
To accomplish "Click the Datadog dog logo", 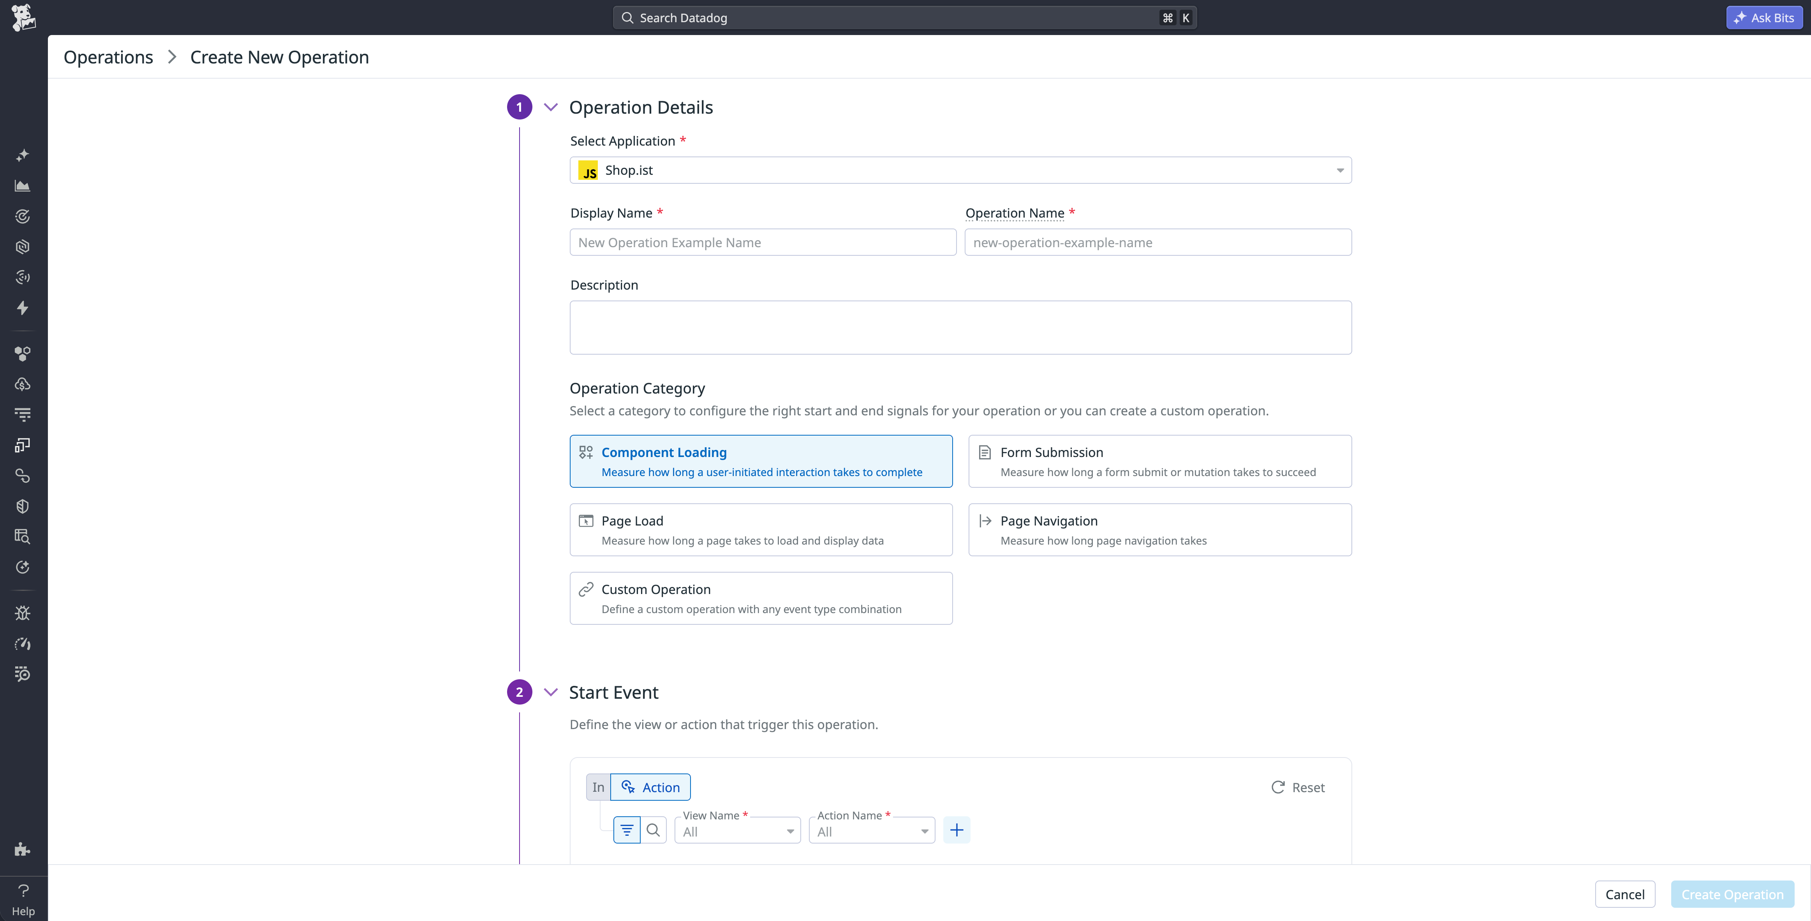I will [23, 18].
